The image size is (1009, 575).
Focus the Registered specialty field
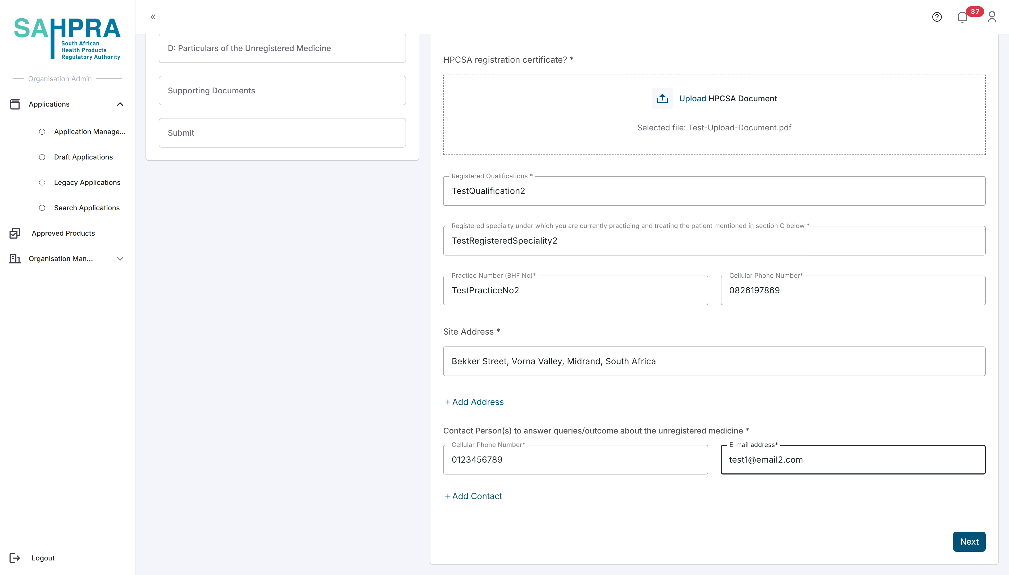pyautogui.click(x=714, y=240)
